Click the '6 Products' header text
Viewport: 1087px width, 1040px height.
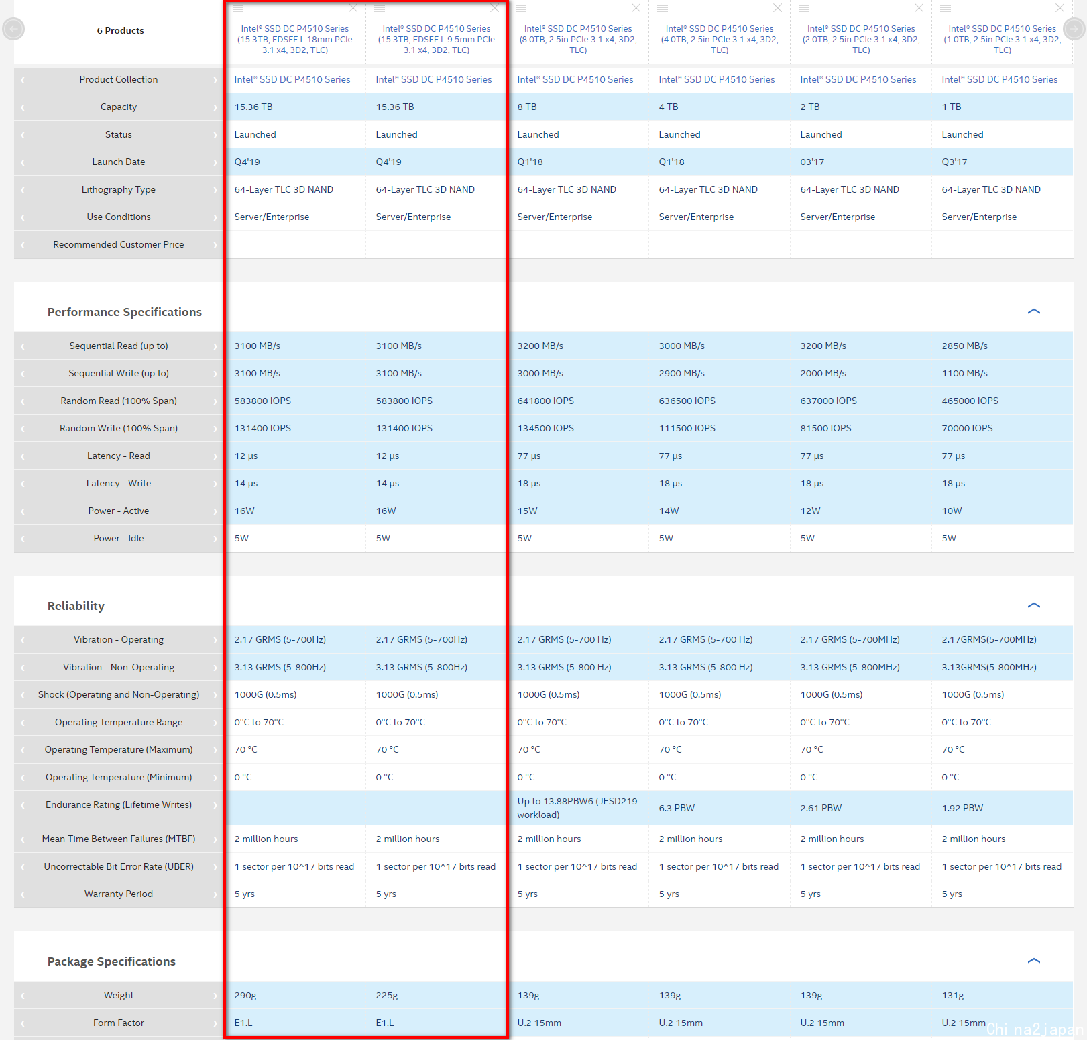(x=120, y=30)
